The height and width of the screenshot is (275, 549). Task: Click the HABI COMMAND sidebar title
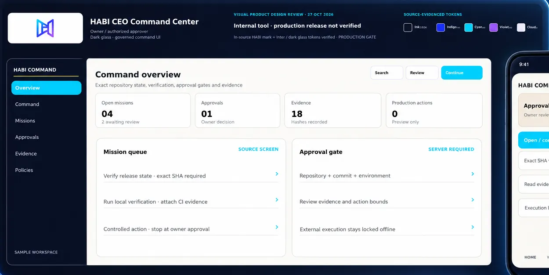point(35,70)
